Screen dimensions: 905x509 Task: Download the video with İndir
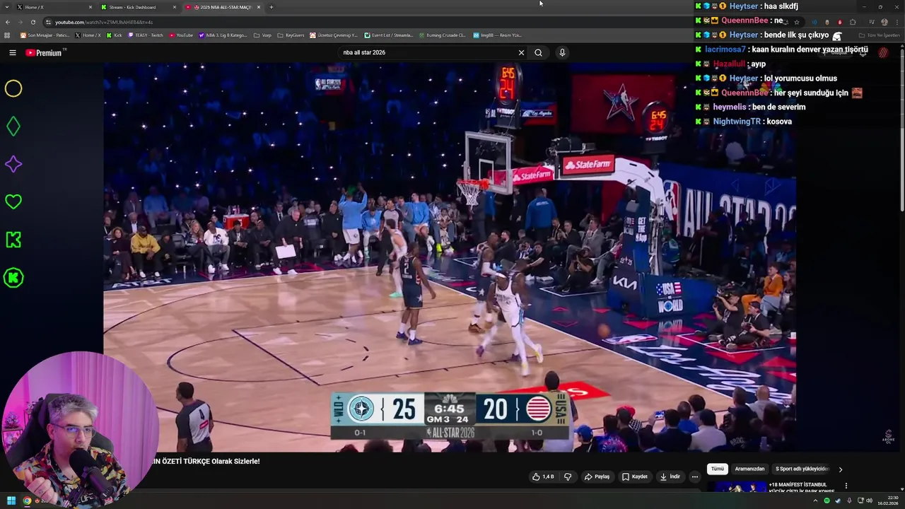(670, 476)
